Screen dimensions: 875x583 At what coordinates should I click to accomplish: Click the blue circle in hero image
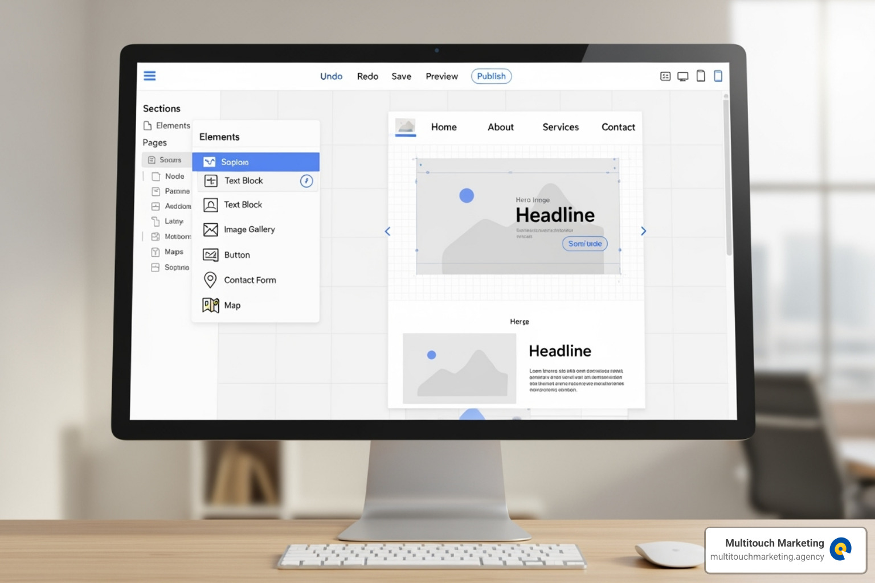467,195
